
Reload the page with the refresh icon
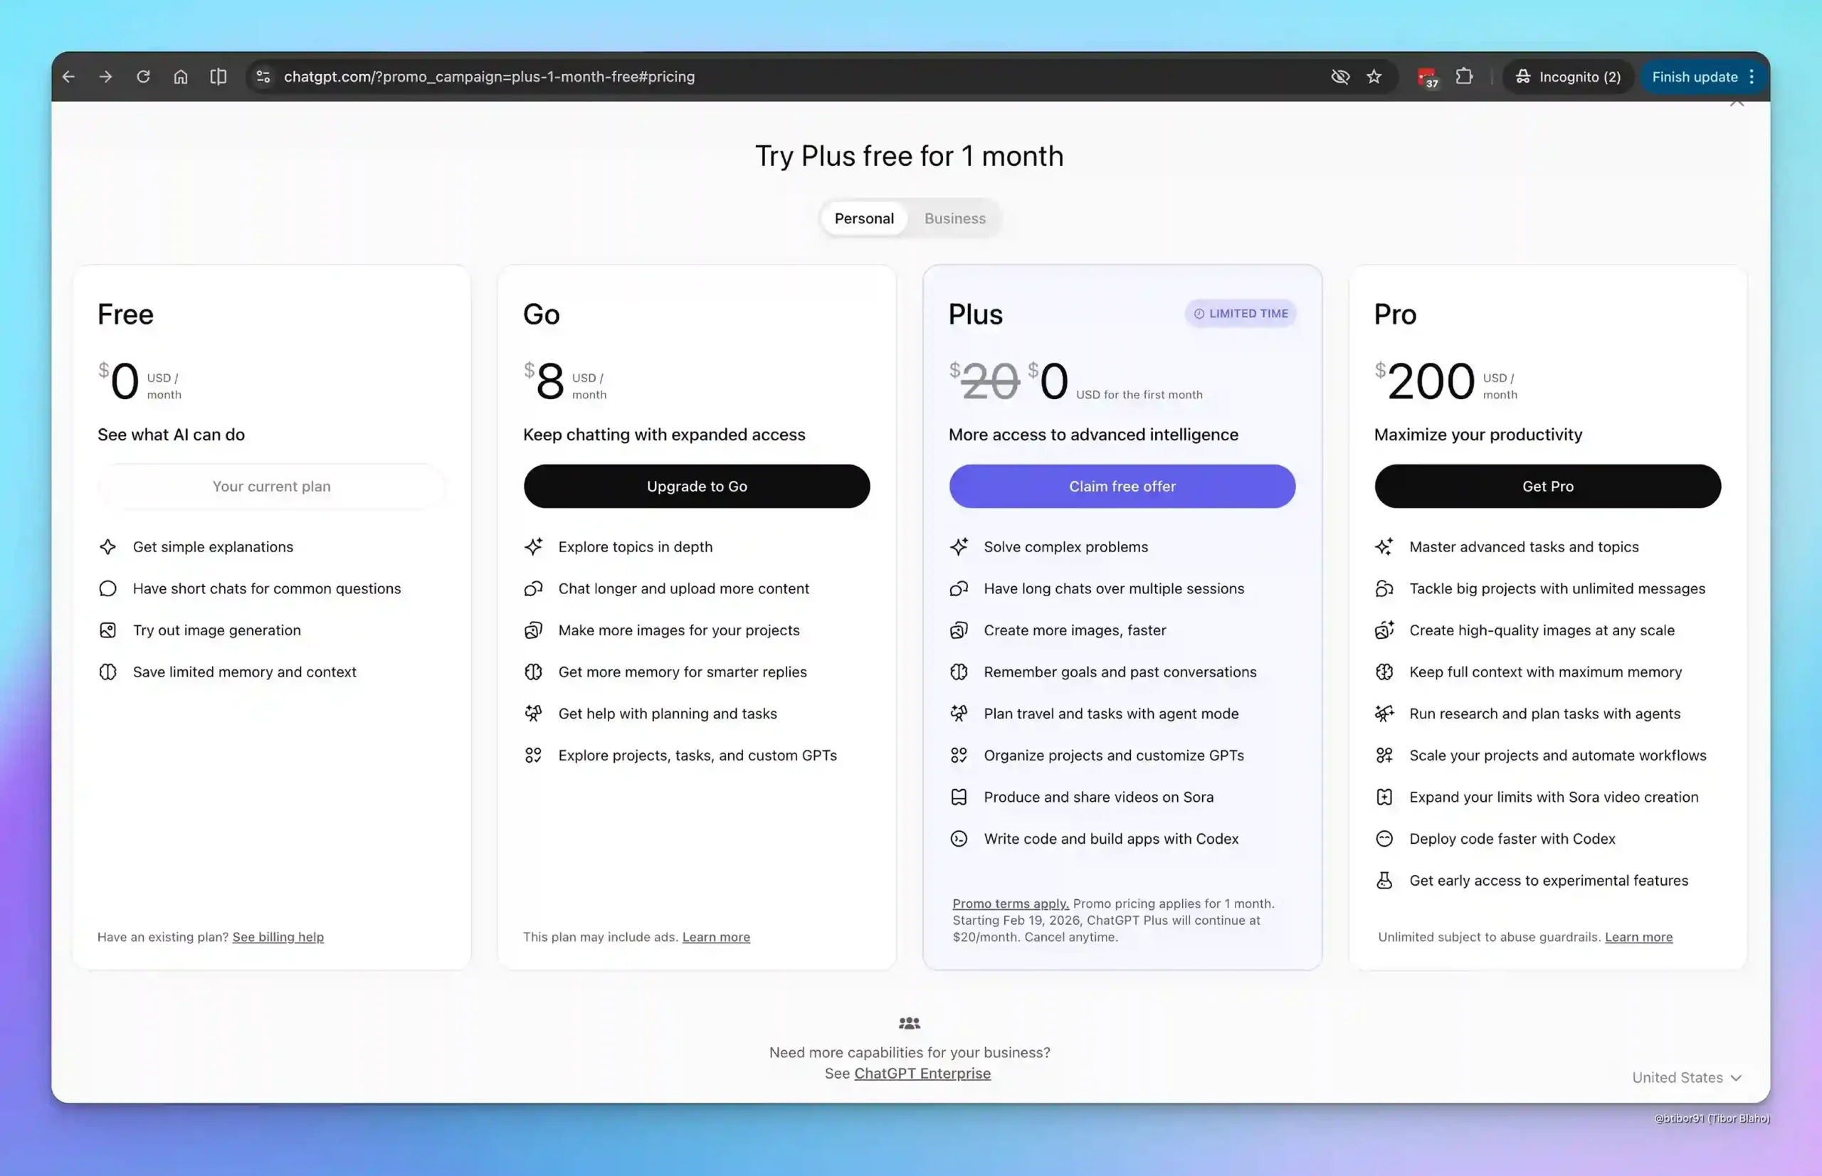[143, 76]
